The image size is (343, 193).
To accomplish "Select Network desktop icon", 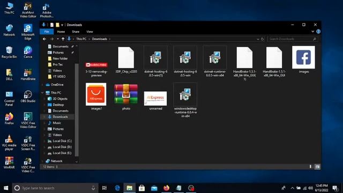I will (9, 30).
